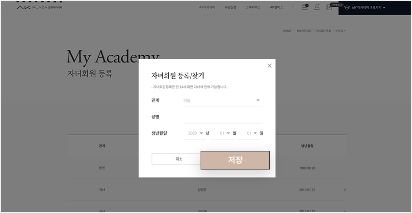Click the 본인 relation cell
The height and width of the screenshot is (213, 412).
(x=102, y=168)
